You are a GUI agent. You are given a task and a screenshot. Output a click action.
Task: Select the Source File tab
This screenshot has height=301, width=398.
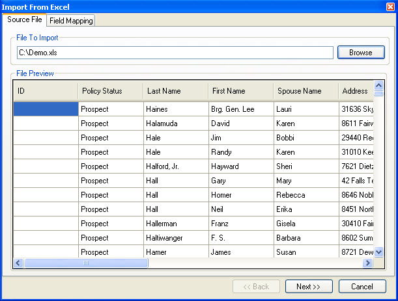pos(24,20)
